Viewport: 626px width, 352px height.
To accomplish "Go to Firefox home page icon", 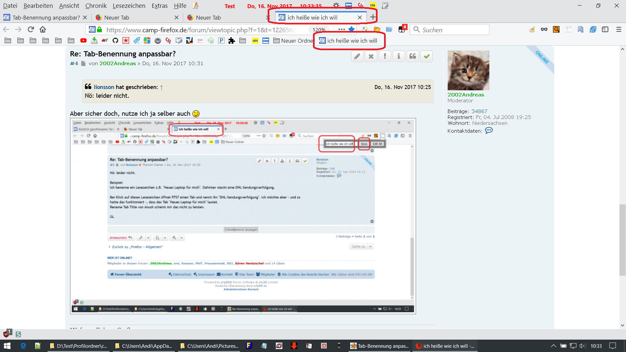I will pos(43,29).
